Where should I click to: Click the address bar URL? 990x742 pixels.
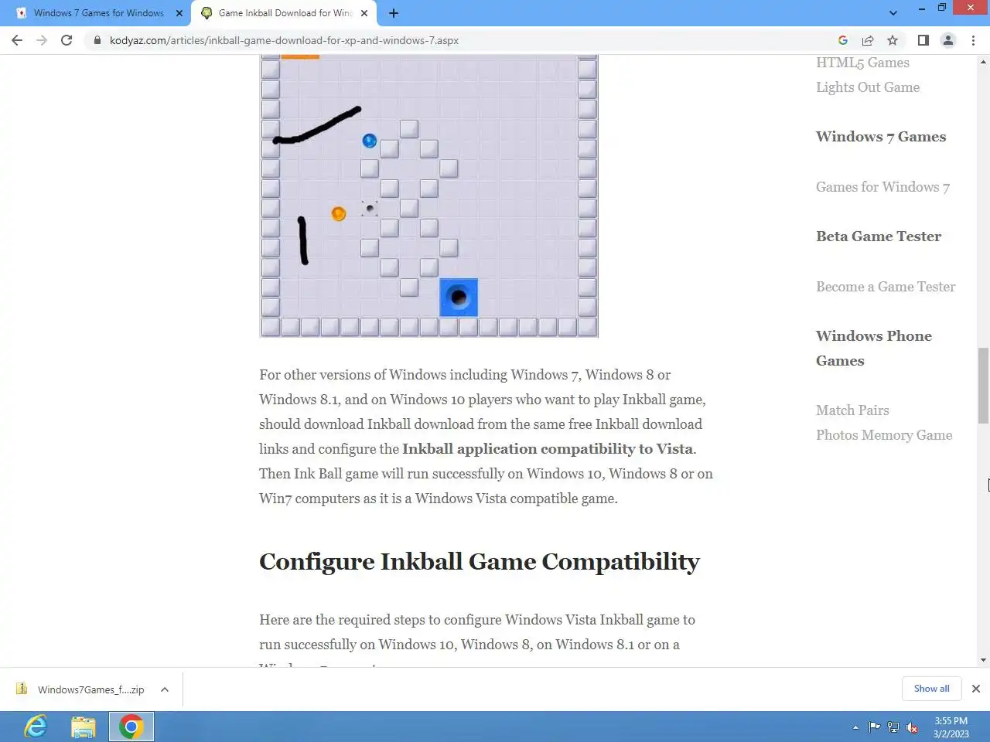[284, 40]
